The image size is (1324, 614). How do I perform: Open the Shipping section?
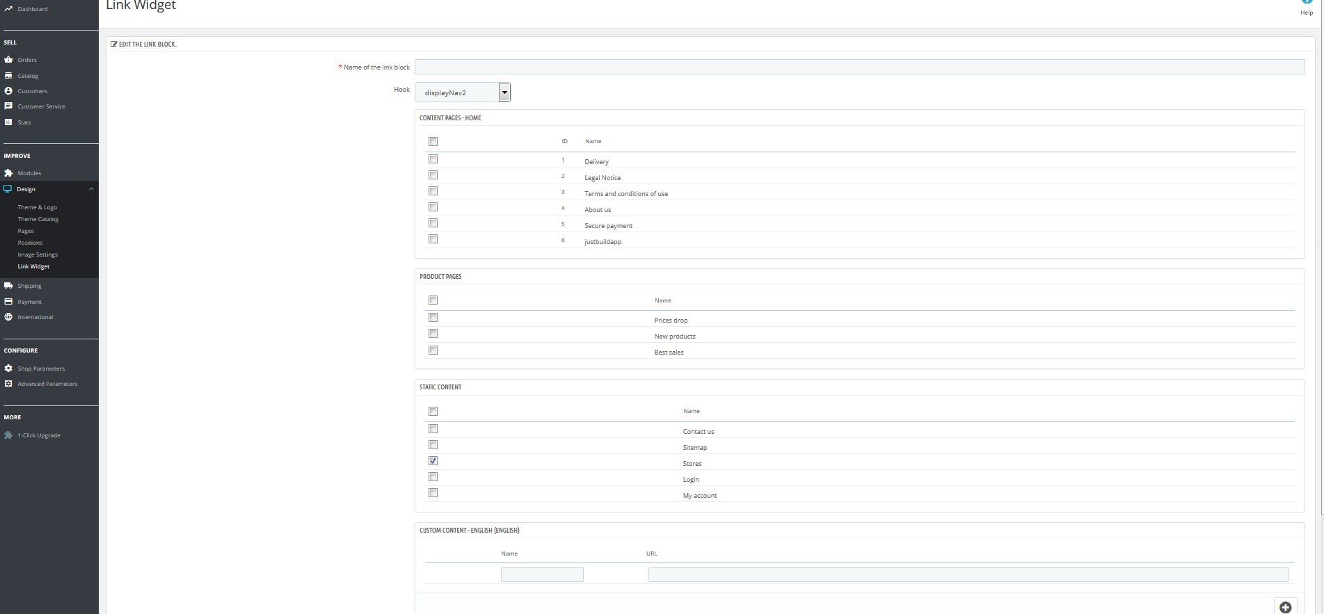[29, 286]
